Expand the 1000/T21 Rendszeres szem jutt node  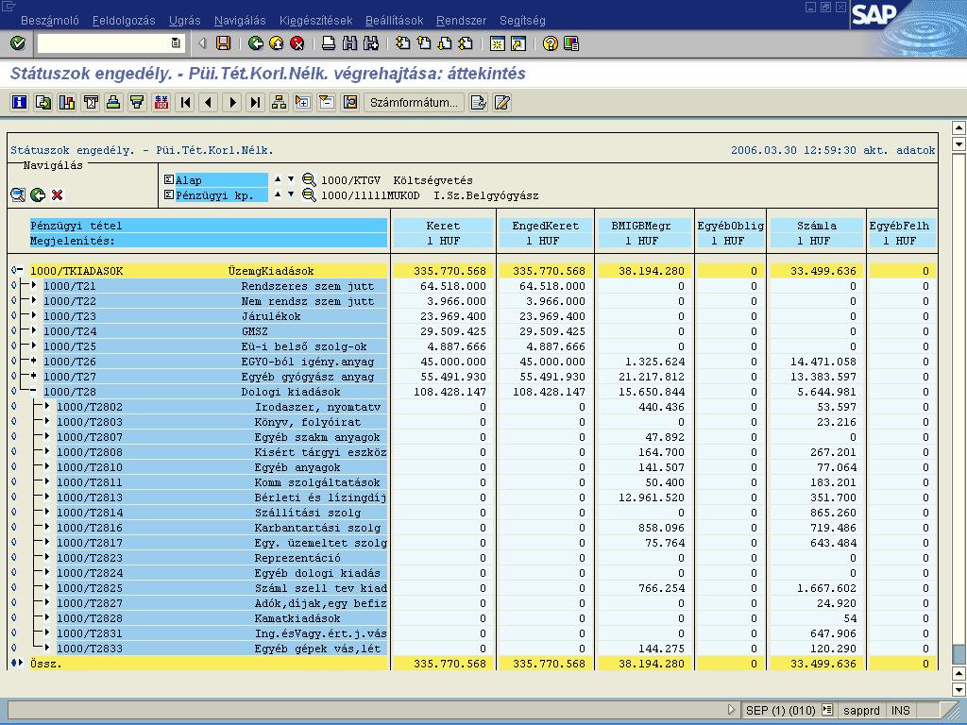[x=33, y=285]
